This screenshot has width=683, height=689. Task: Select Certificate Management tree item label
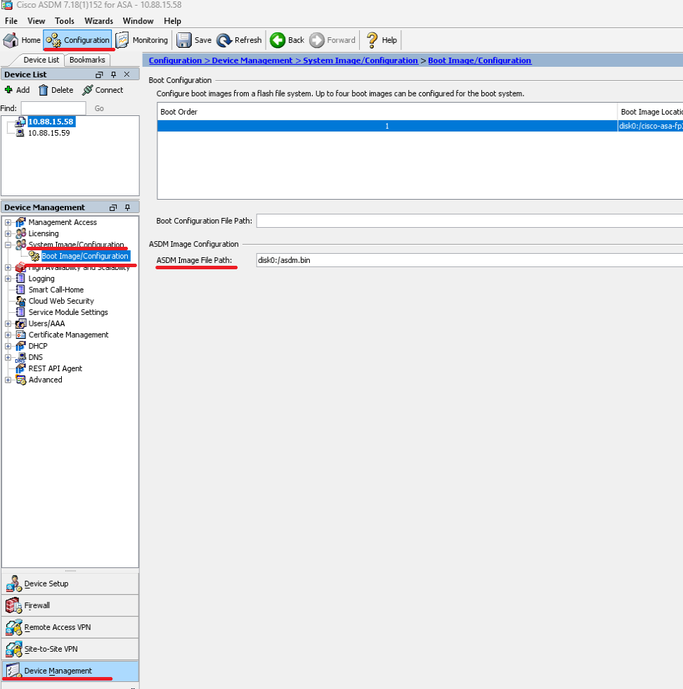click(x=69, y=335)
